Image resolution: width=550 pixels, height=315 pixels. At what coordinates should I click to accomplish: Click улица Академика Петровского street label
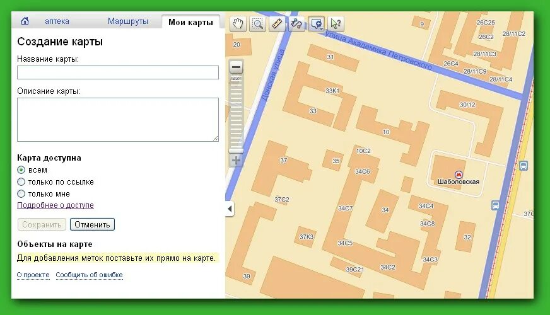click(378, 50)
